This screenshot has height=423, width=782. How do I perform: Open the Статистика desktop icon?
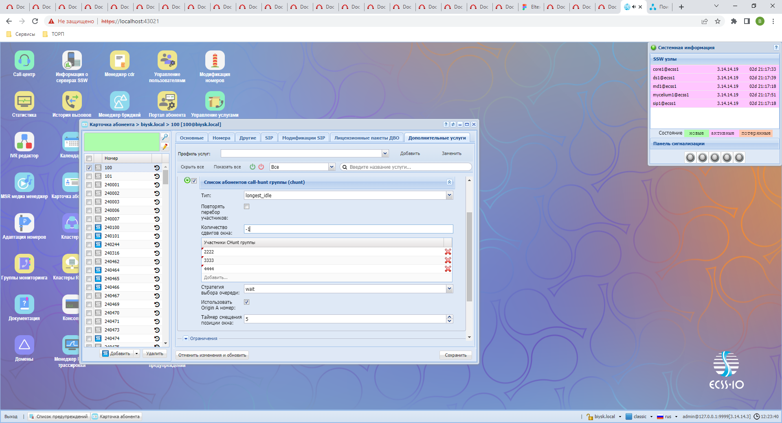coord(24,101)
